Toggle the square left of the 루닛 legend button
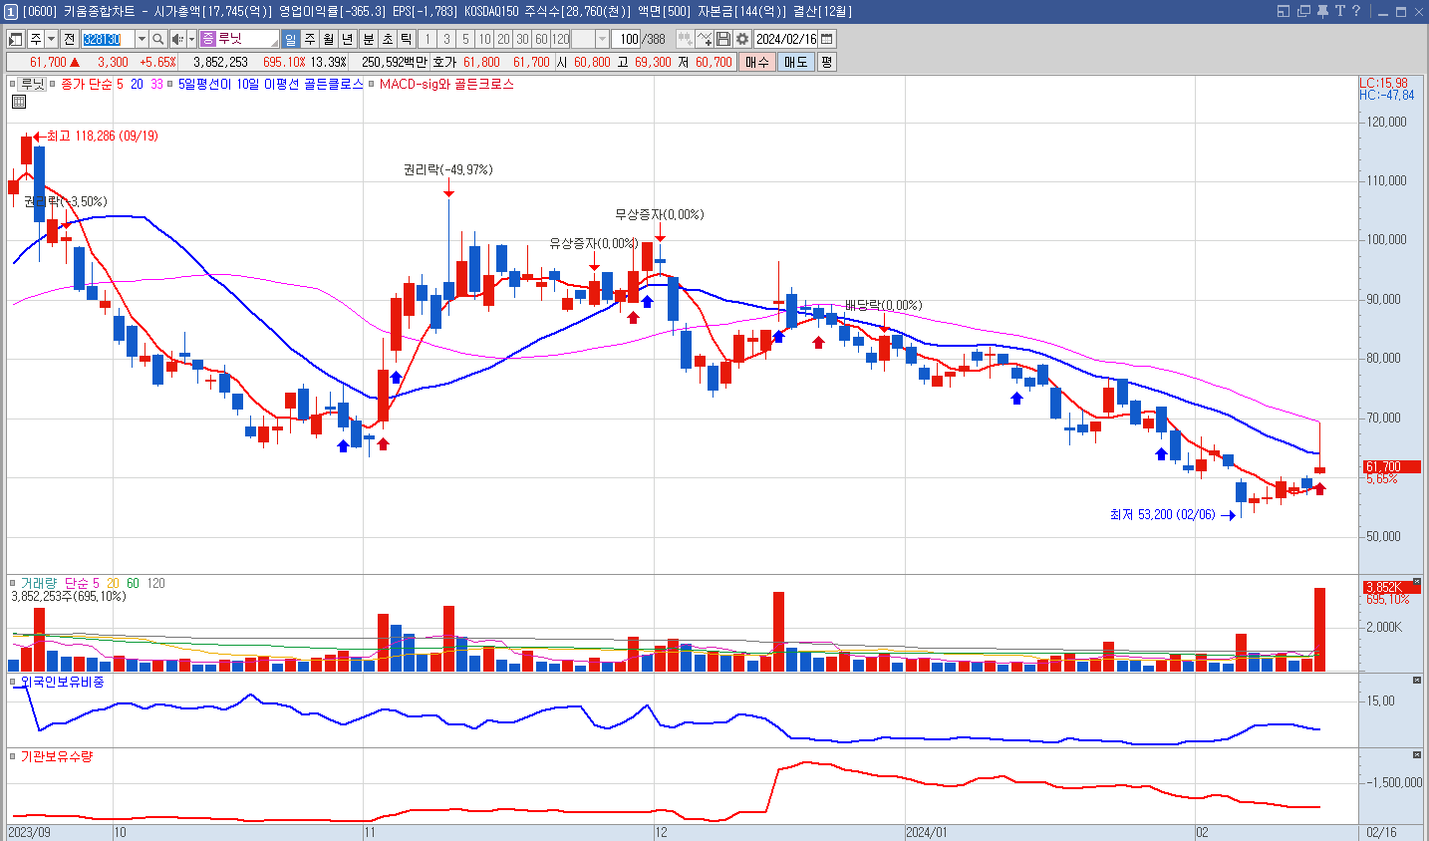Viewport: 1429px width, 841px height. pos(13,85)
